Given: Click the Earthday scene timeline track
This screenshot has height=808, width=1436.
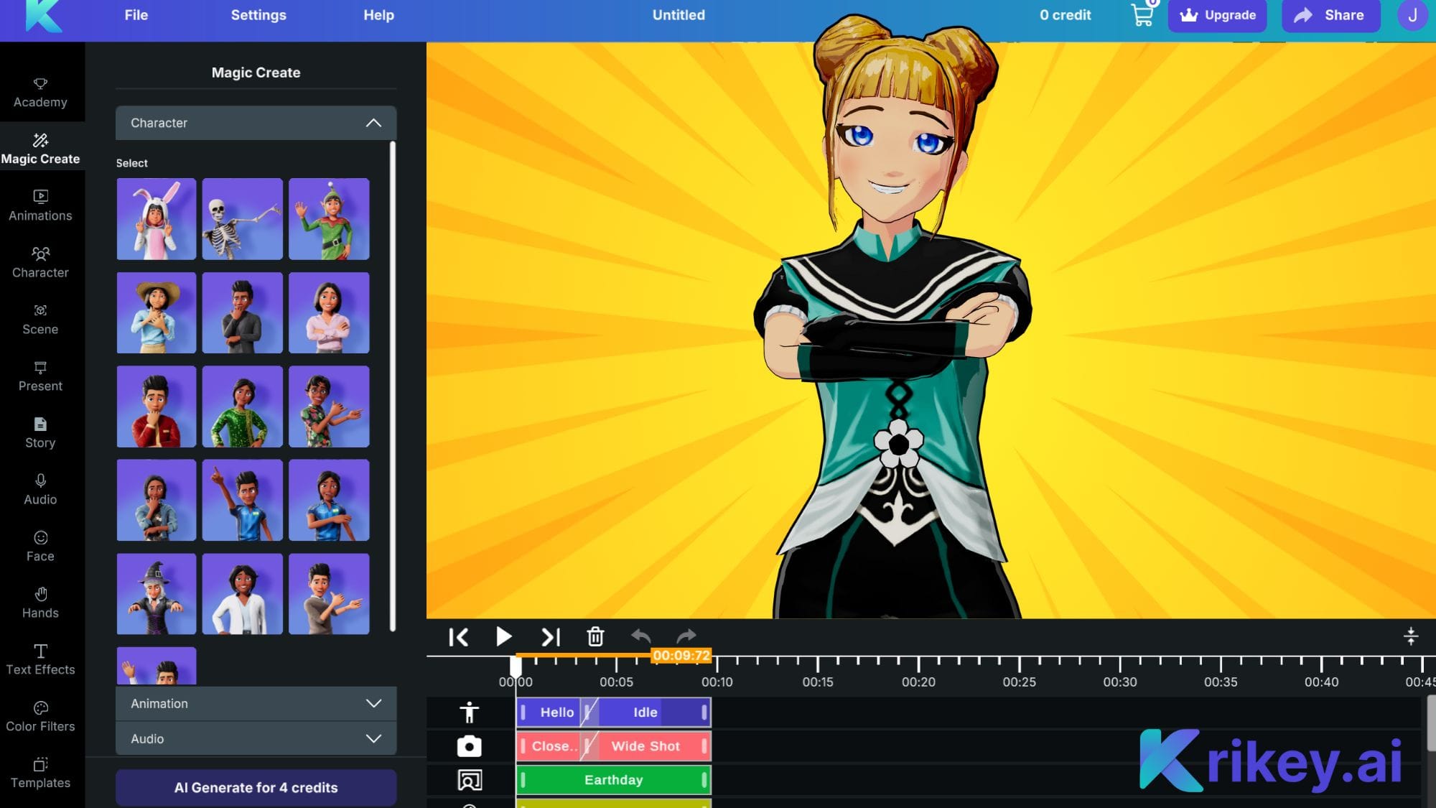Looking at the screenshot, I should [613, 779].
